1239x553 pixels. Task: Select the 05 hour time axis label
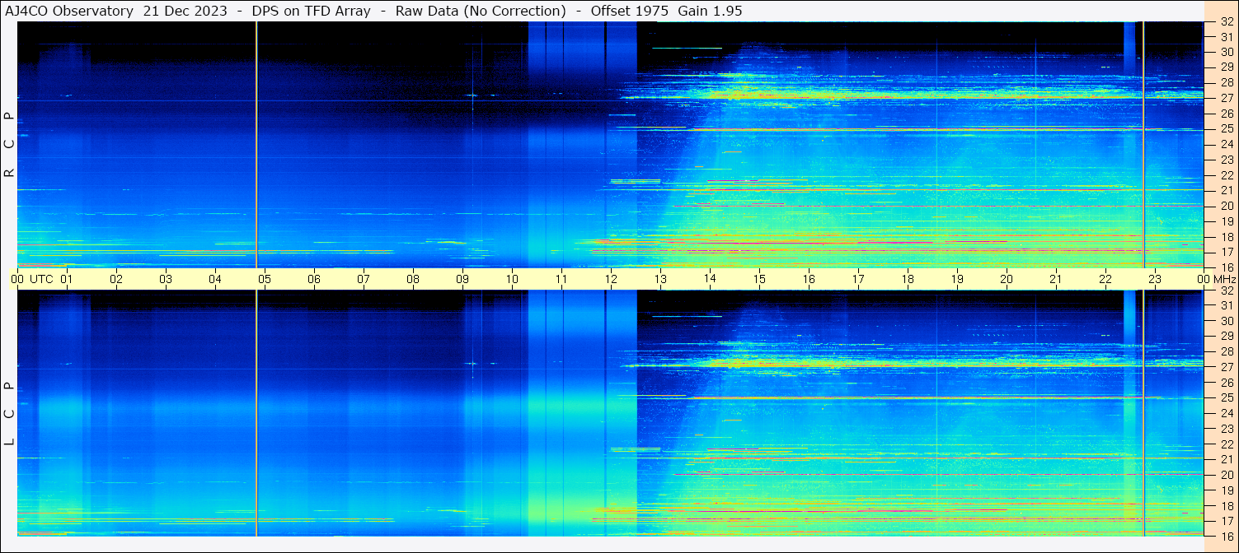(x=265, y=279)
